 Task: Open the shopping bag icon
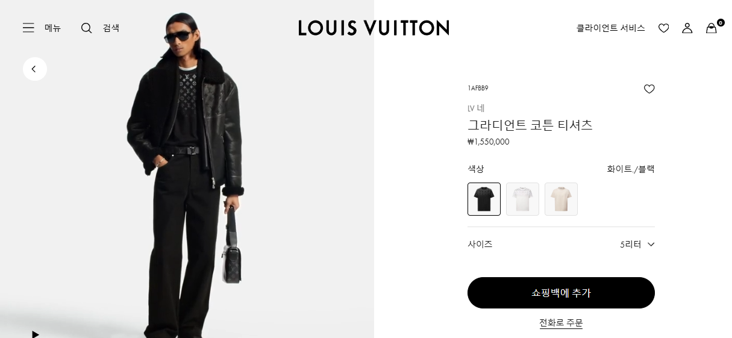point(712,28)
